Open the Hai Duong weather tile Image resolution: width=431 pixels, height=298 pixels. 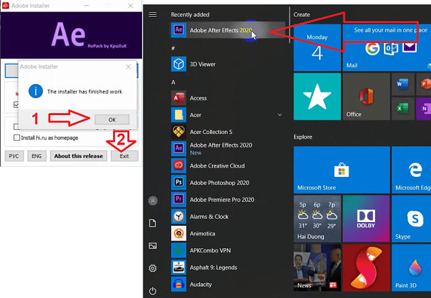tap(317, 219)
